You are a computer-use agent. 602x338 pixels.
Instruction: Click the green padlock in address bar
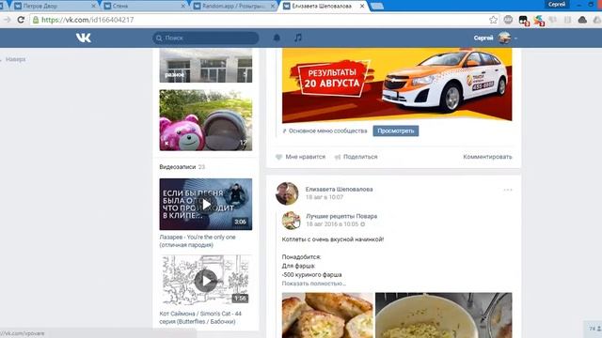[x=36, y=20]
